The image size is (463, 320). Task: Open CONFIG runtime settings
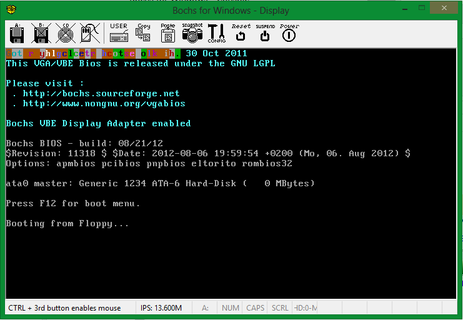point(216,33)
